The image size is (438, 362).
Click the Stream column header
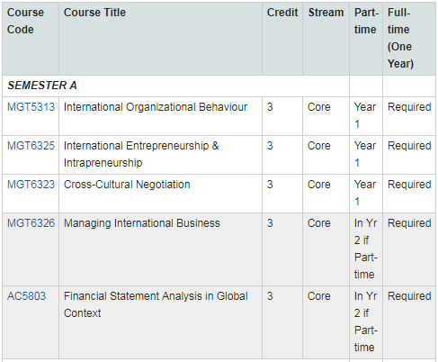click(326, 13)
